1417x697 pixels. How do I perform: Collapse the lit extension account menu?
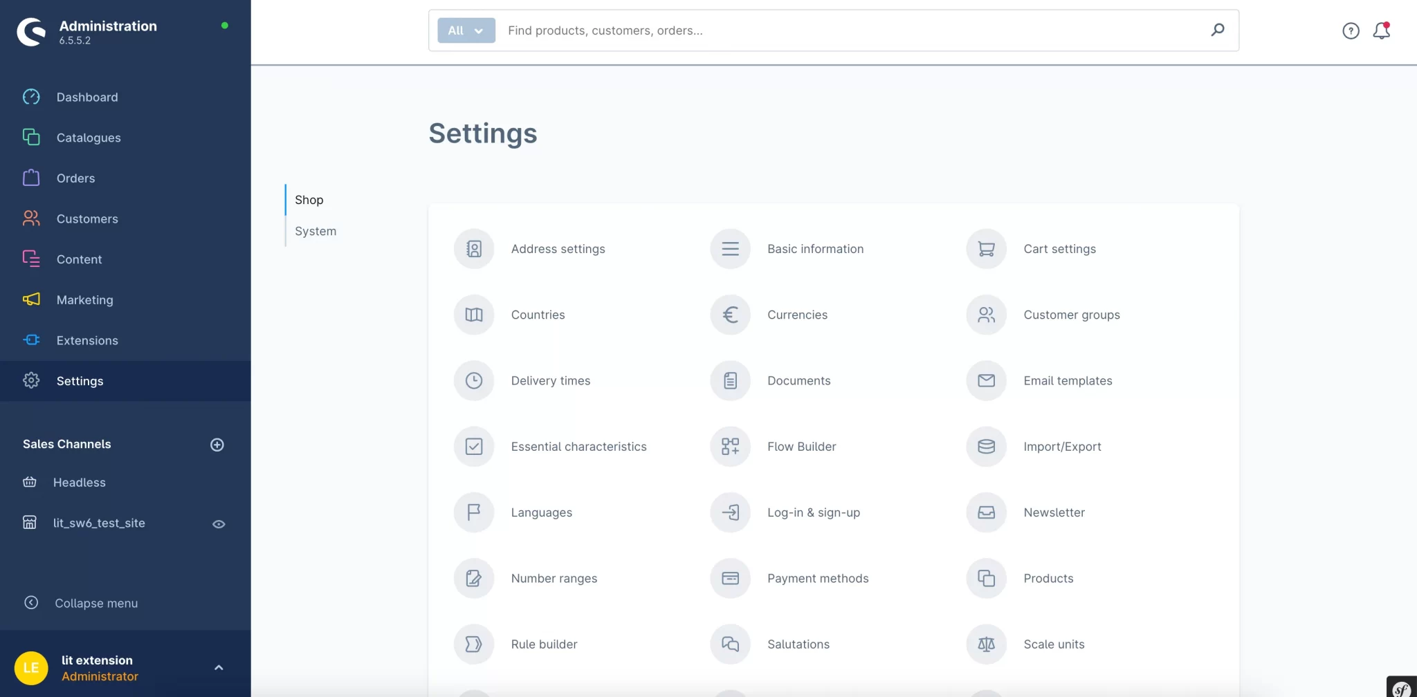point(219,667)
